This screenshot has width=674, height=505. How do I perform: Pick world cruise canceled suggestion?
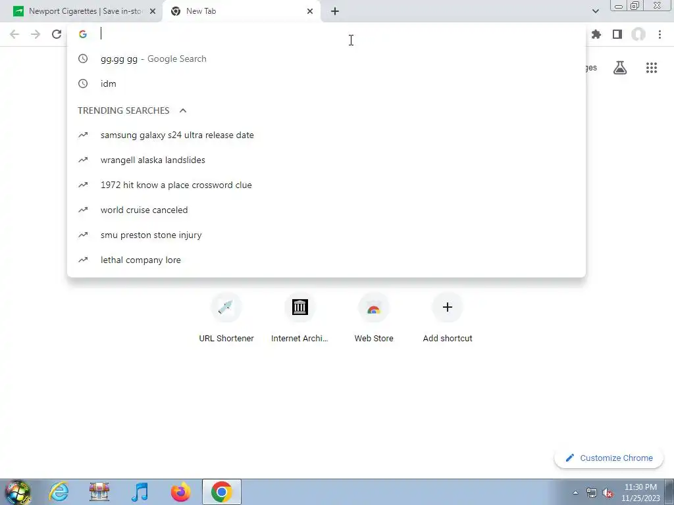[326, 210]
